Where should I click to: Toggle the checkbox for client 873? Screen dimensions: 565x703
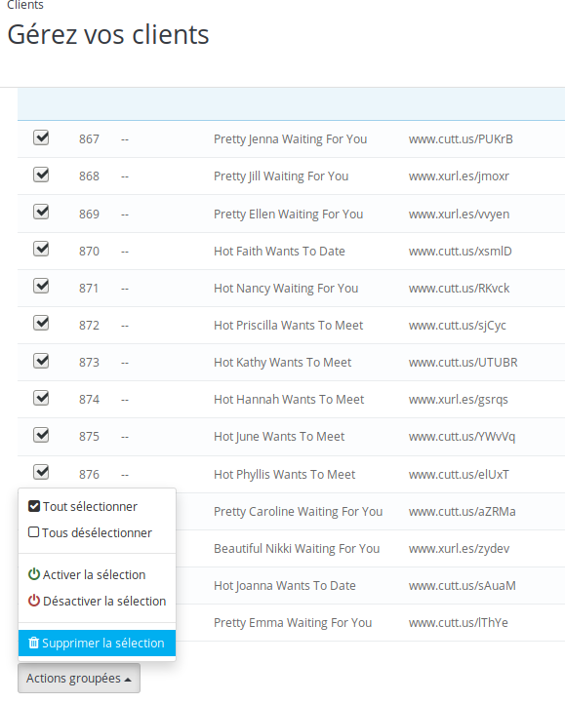41,360
